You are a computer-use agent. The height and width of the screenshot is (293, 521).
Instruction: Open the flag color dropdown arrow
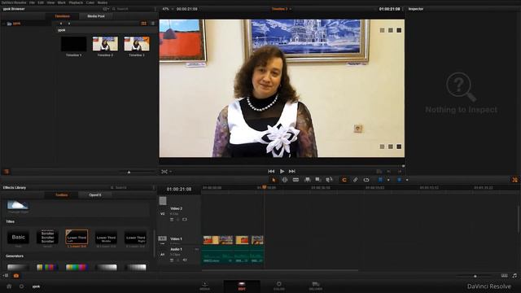point(388,180)
